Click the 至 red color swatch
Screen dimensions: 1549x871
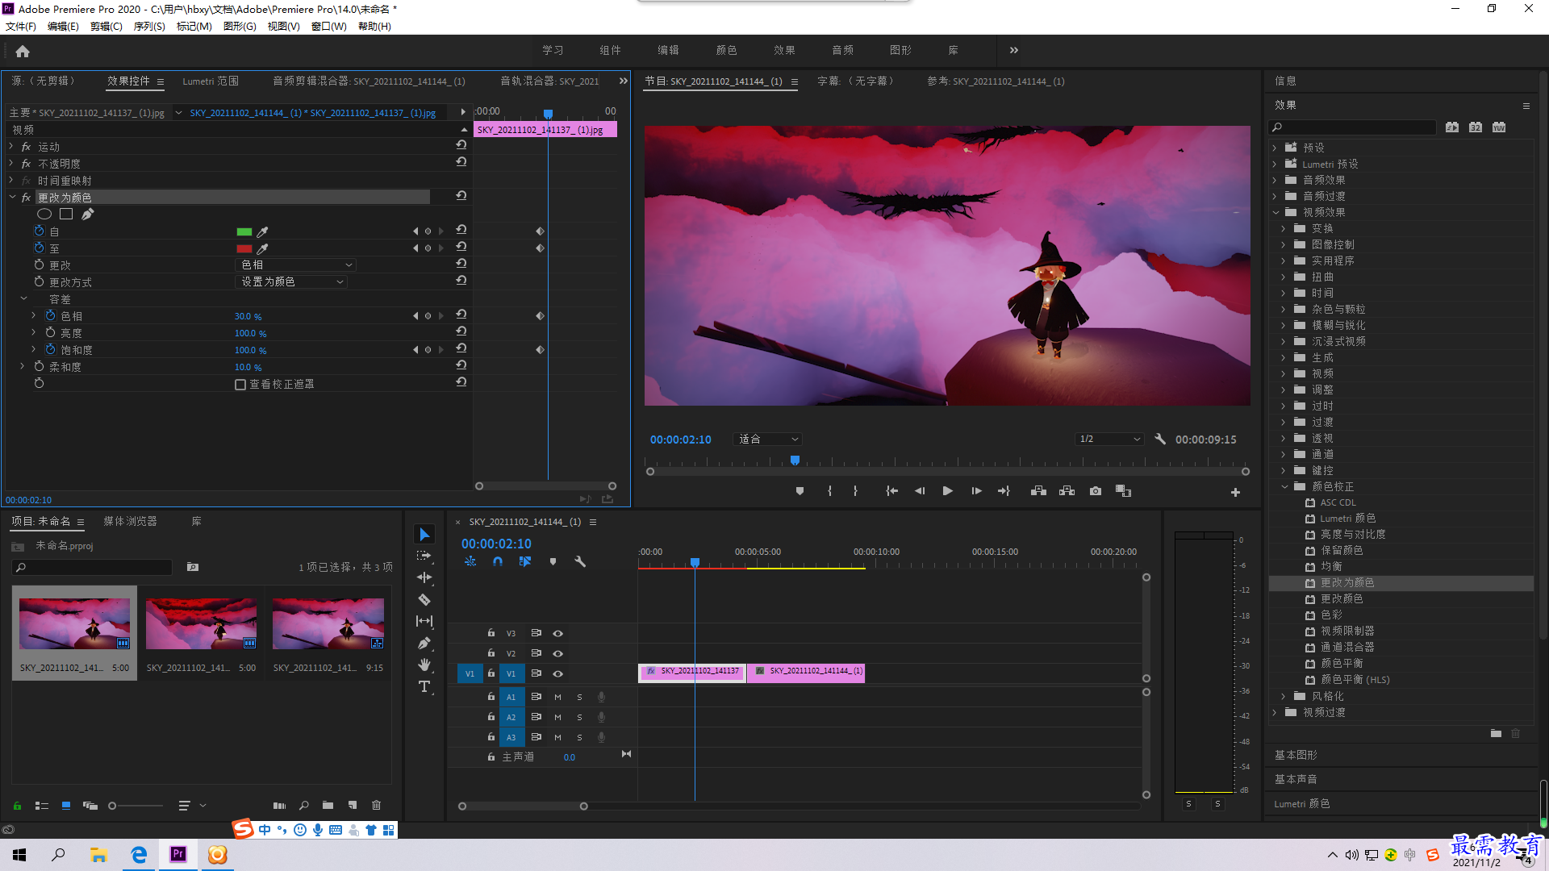(x=244, y=249)
